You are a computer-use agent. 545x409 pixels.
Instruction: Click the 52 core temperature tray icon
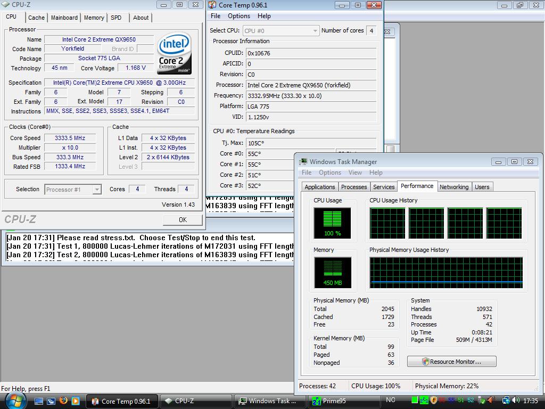pos(470,400)
